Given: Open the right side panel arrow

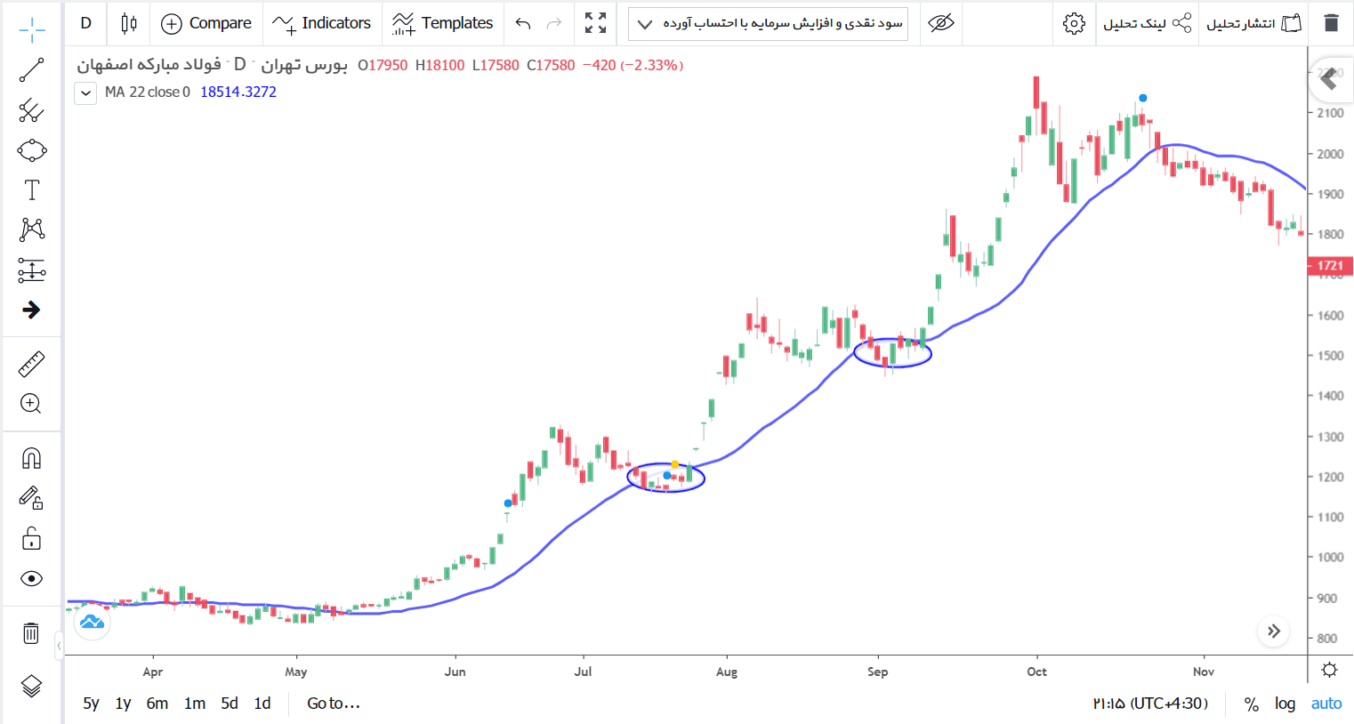Looking at the screenshot, I should click(x=1330, y=79).
